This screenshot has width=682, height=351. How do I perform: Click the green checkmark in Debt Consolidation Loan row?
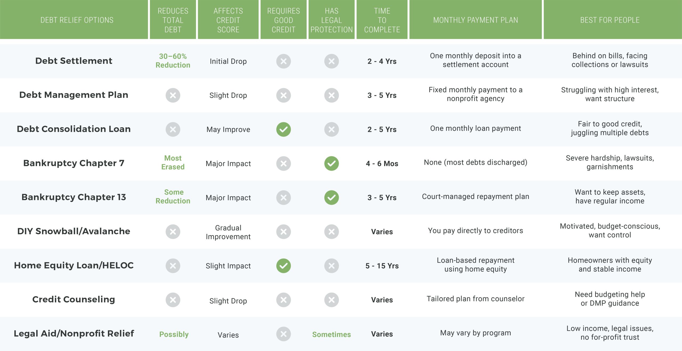(x=283, y=129)
